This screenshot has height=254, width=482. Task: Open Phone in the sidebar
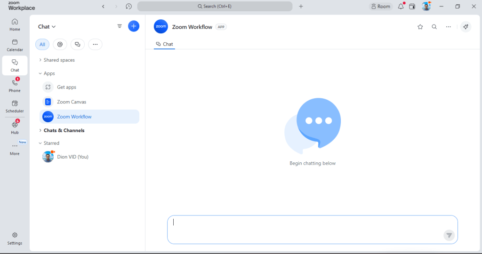(15, 86)
